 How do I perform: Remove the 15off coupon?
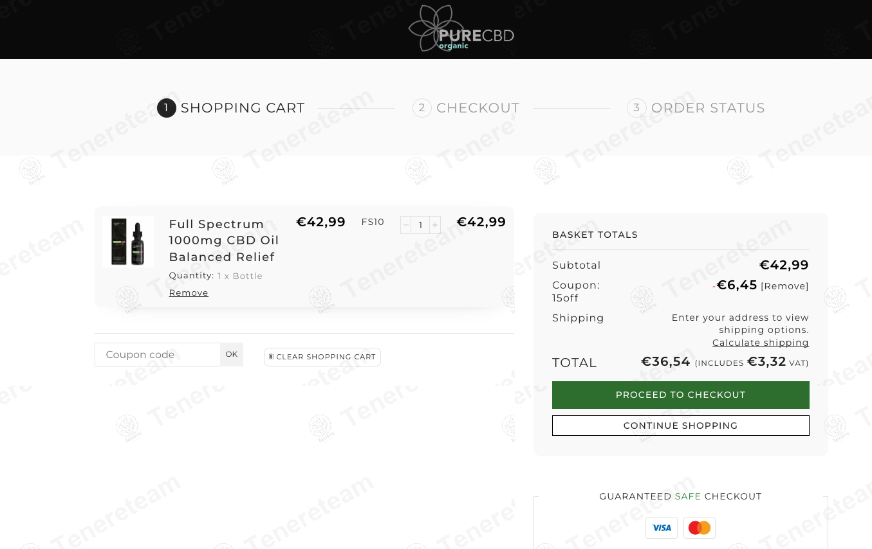pyautogui.click(x=784, y=287)
